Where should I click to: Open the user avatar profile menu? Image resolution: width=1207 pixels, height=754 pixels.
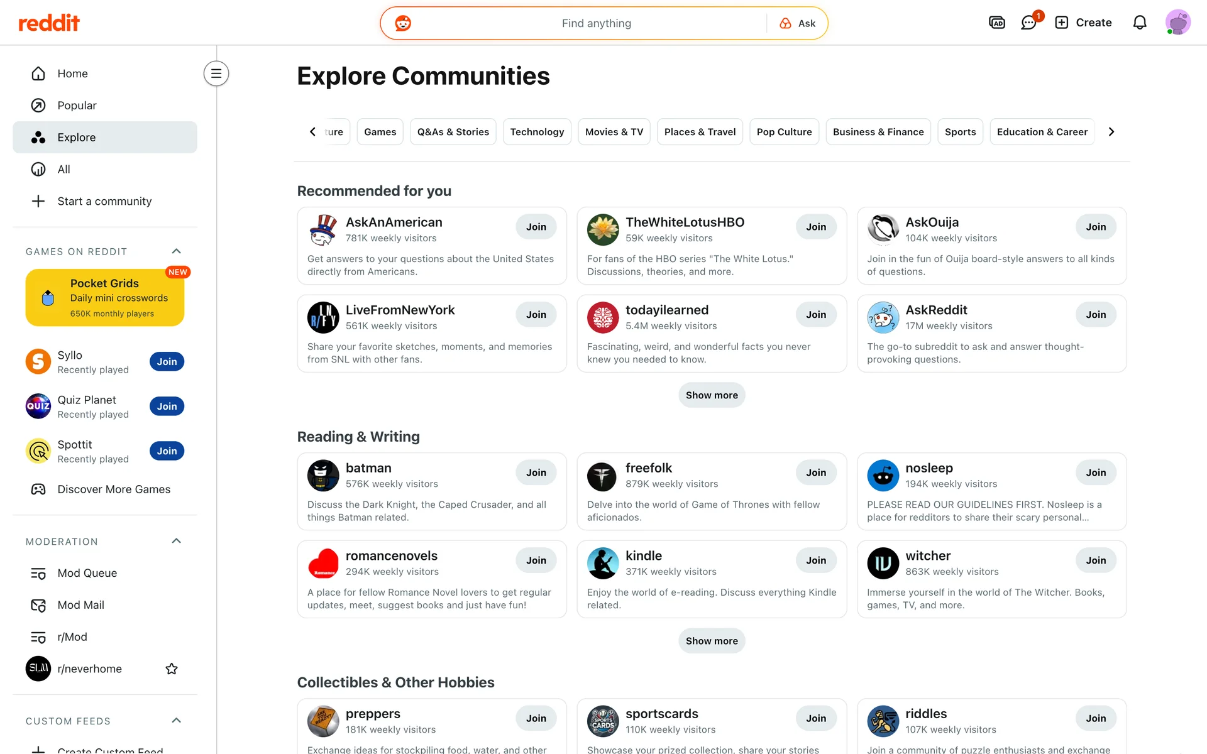pos(1177,23)
